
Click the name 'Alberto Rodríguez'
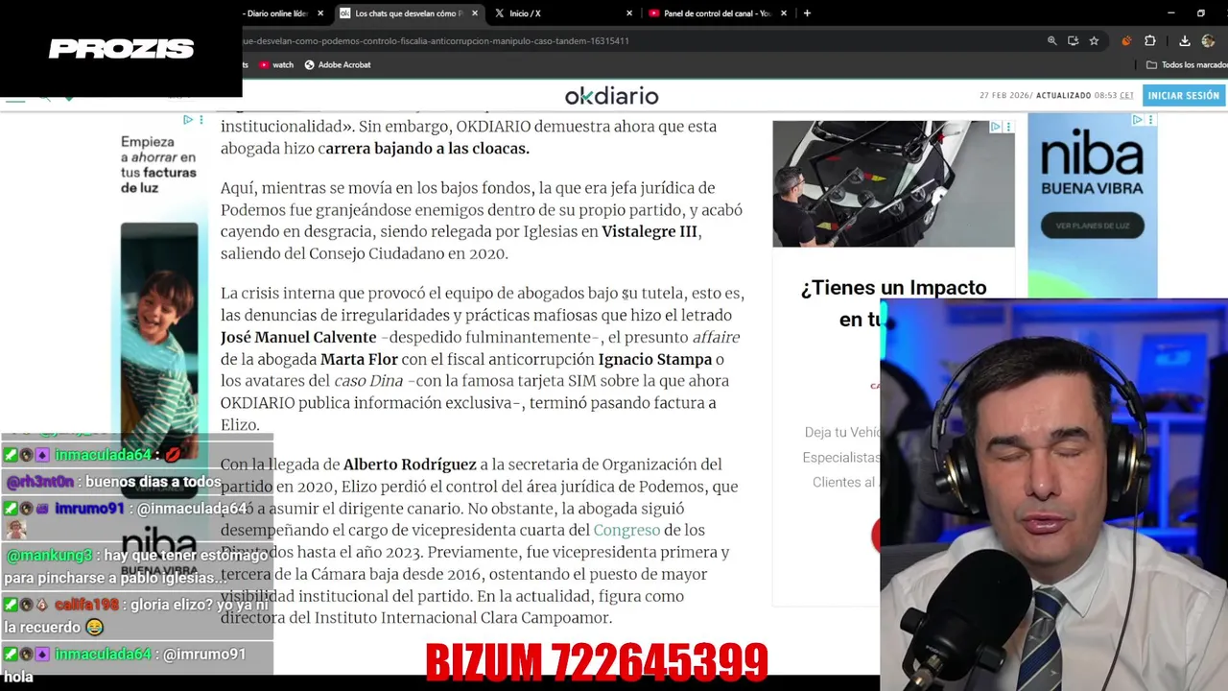(410, 465)
